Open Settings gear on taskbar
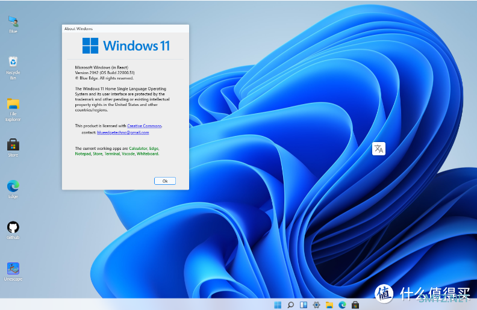Viewport: 477px width, 310px height. (316, 305)
